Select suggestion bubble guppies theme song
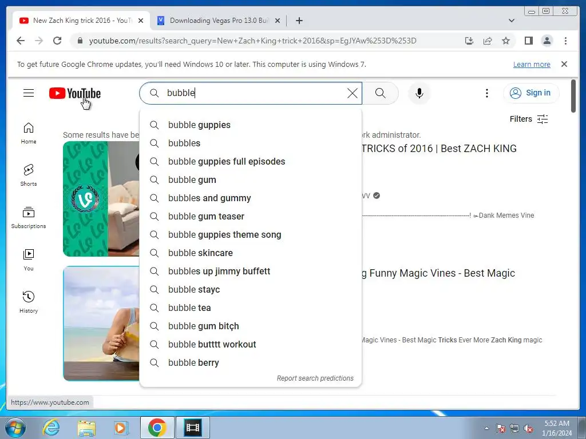 [251, 234]
